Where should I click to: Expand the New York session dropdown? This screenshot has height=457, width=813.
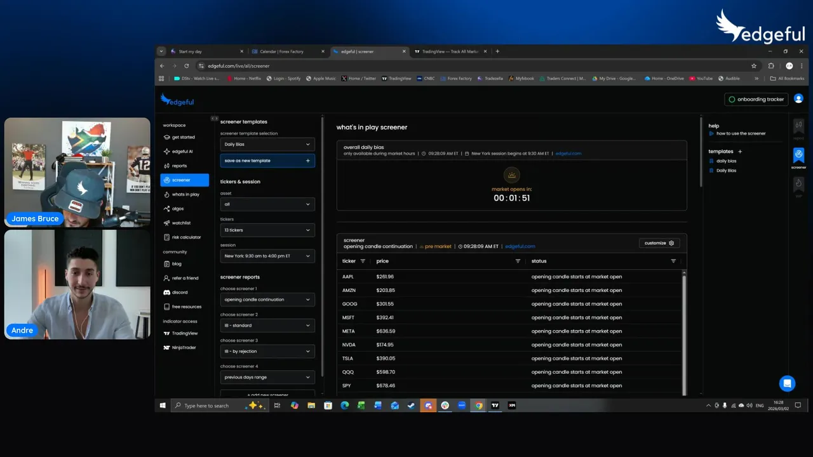coord(267,256)
